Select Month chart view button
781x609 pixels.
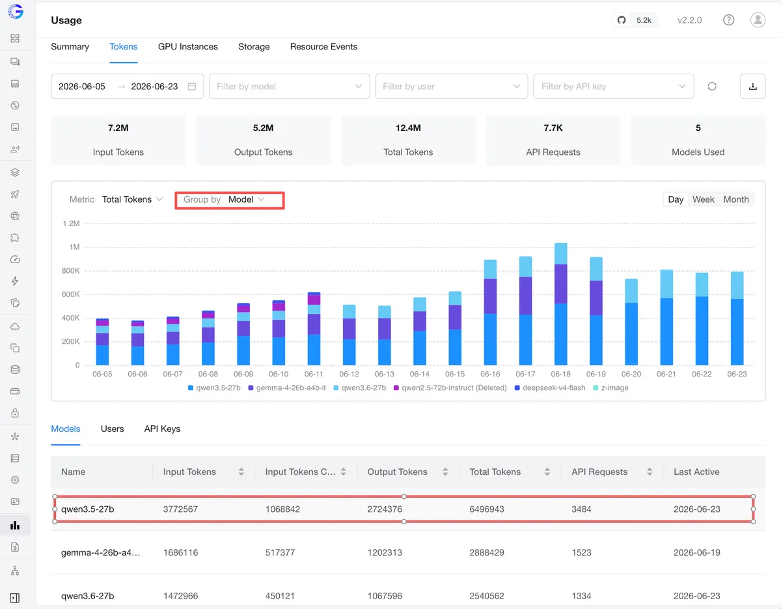[736, 199]
